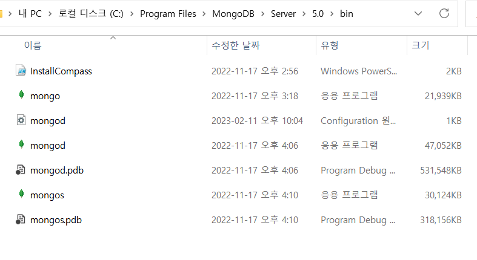The image size is (477, 260).
Task: Go to 5.0 folder in the address bar
Action: (x=318, y=14)
